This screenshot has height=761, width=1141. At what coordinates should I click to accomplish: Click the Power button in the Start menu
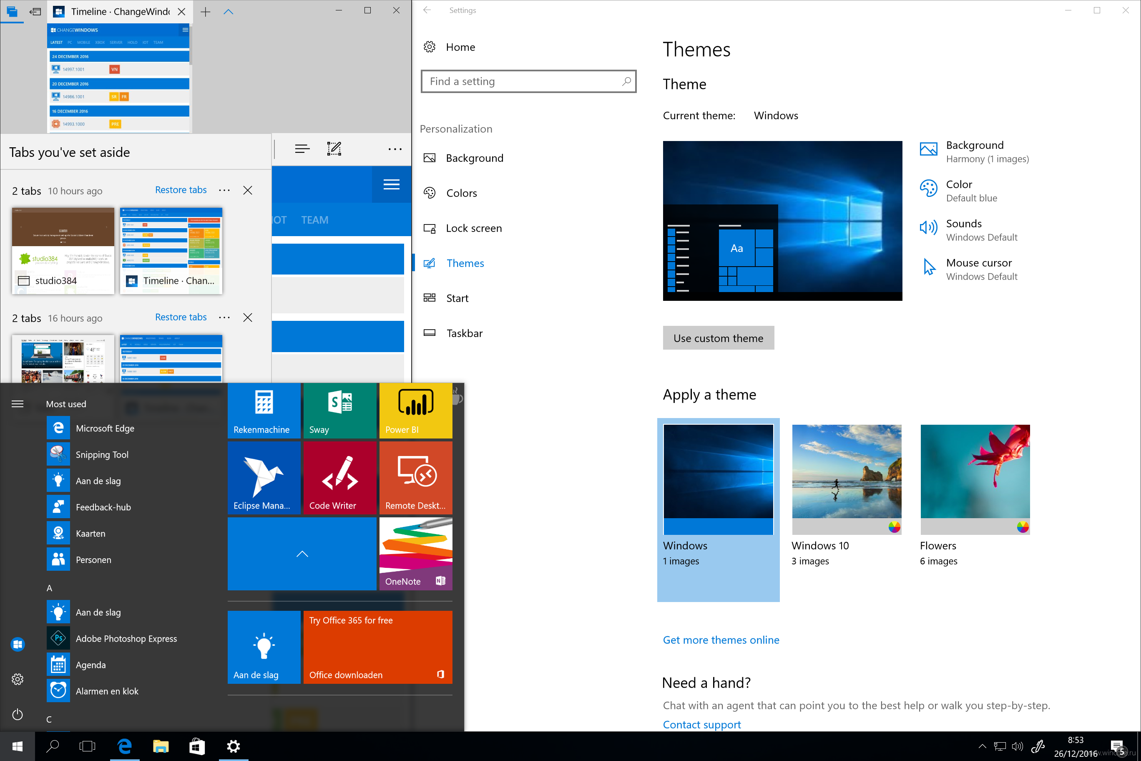18,714
